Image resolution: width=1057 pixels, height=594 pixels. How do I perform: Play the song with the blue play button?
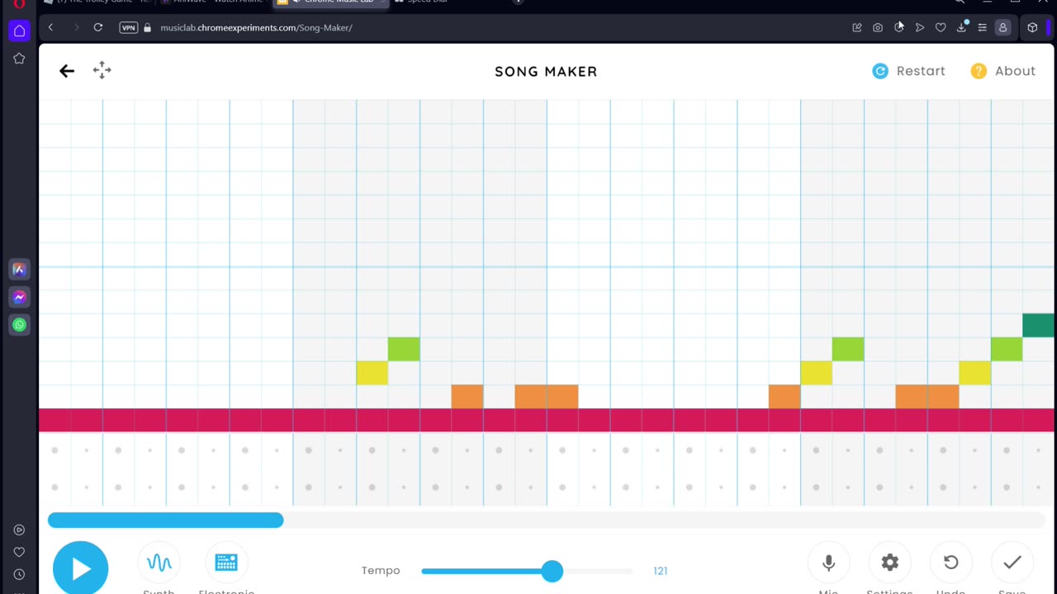80,568
